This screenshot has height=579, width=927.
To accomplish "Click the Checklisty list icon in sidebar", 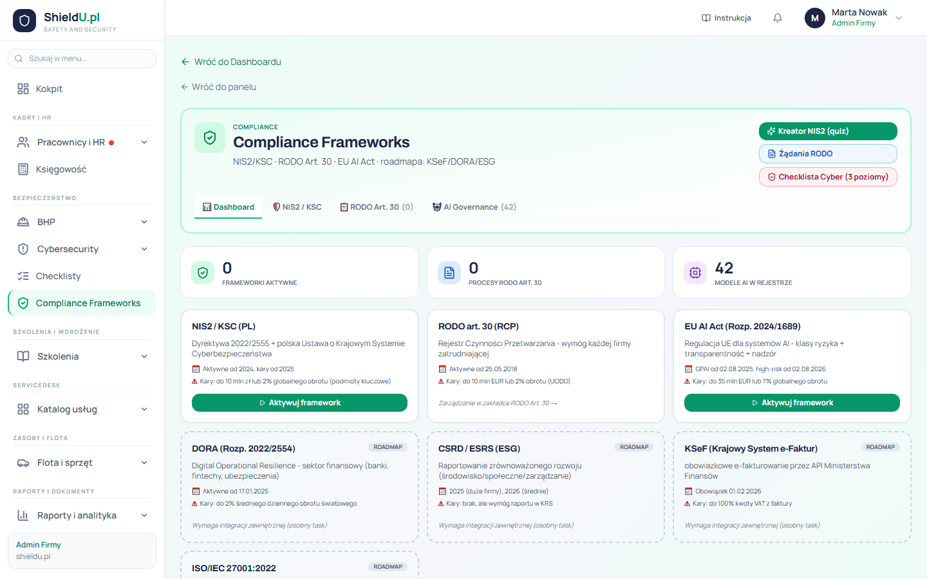I will [23, 276].
